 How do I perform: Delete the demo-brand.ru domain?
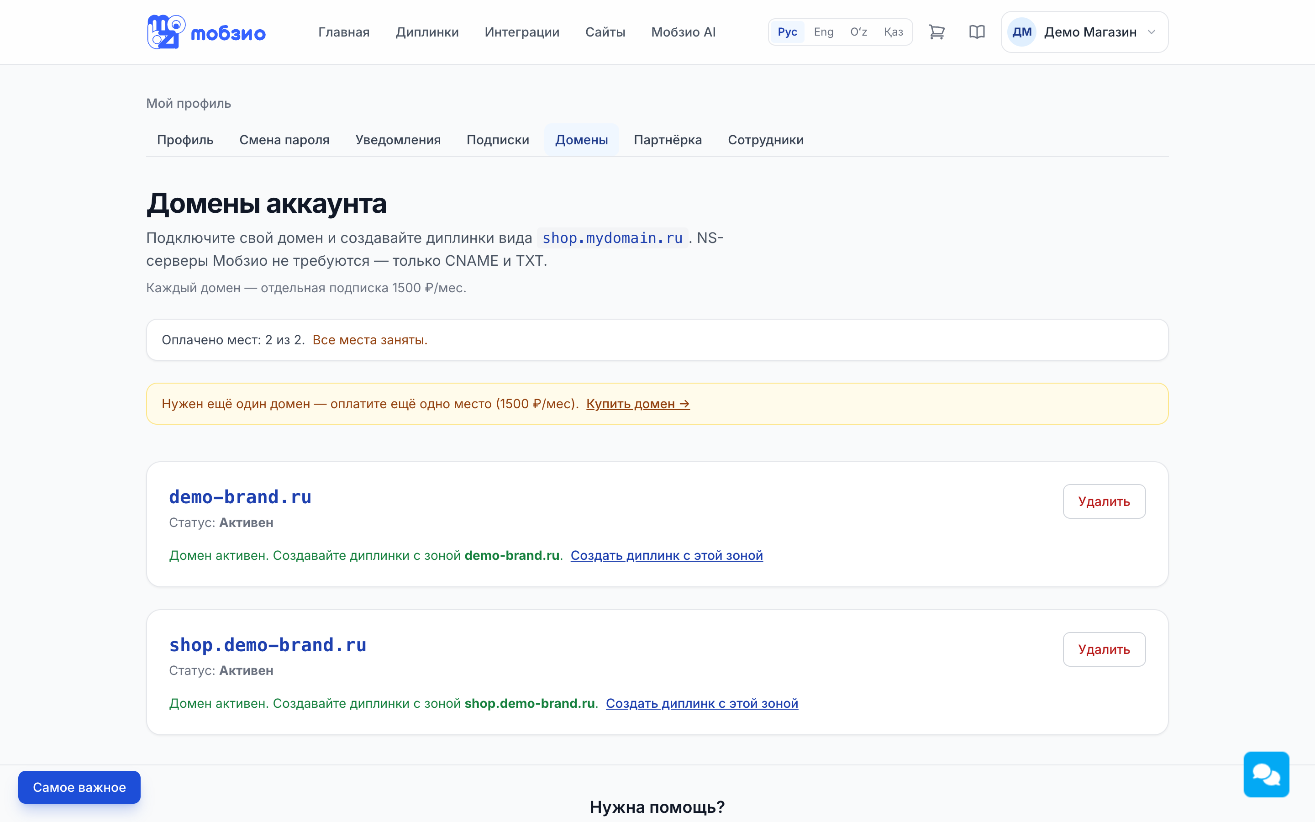1104,501
